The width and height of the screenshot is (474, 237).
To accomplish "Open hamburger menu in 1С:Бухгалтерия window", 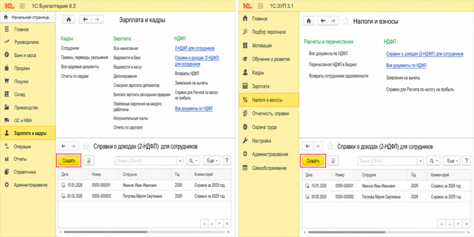I will pos(22,6).
